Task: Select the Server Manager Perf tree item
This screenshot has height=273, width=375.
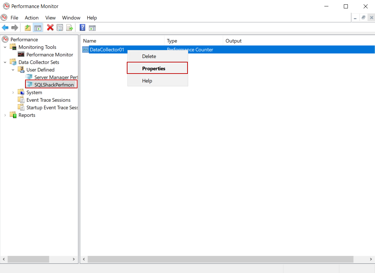Action: click(56, 77)
